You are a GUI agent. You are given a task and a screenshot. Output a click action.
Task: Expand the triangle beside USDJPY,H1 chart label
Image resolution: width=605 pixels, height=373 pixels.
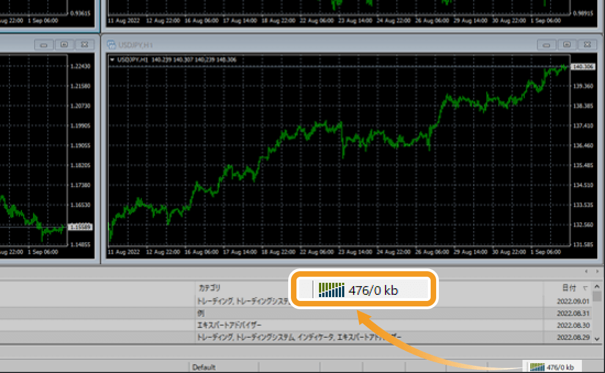(x=112, y=59)
